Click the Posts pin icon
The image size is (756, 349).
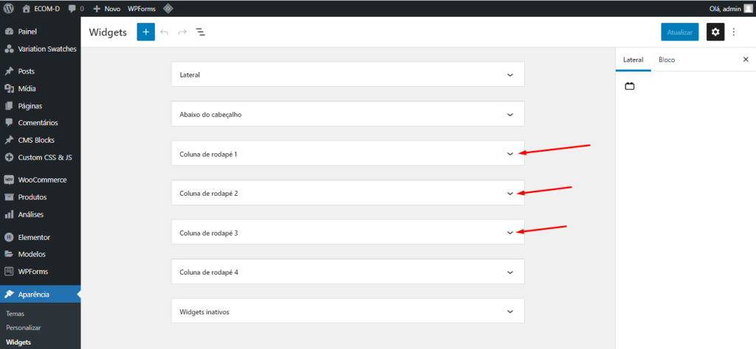click(x=9, y=71)
